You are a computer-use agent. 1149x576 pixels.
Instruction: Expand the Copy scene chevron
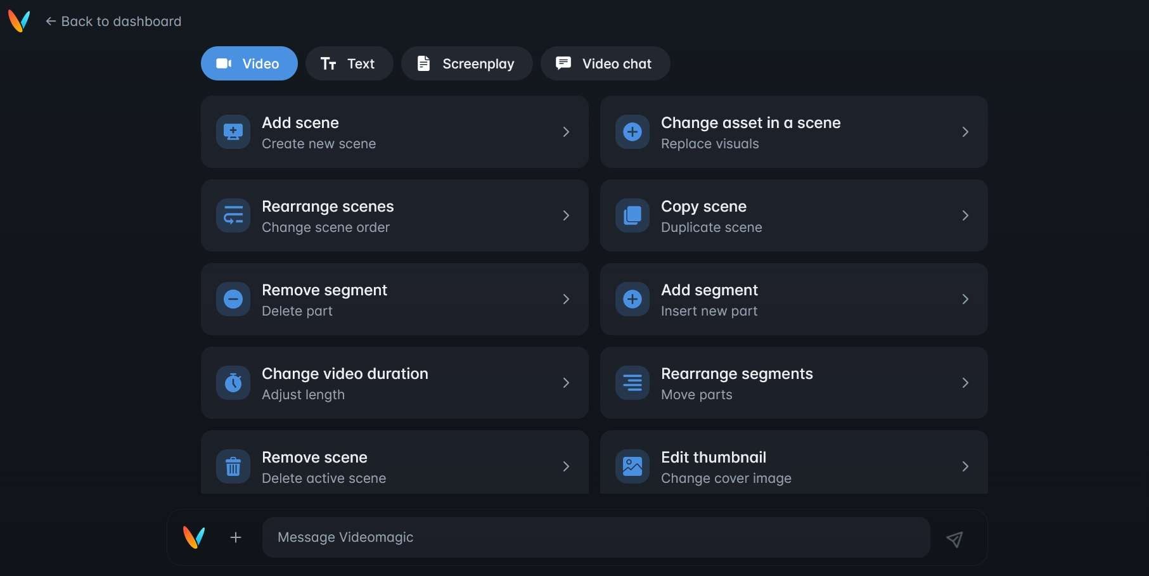[x=965, y=215]
